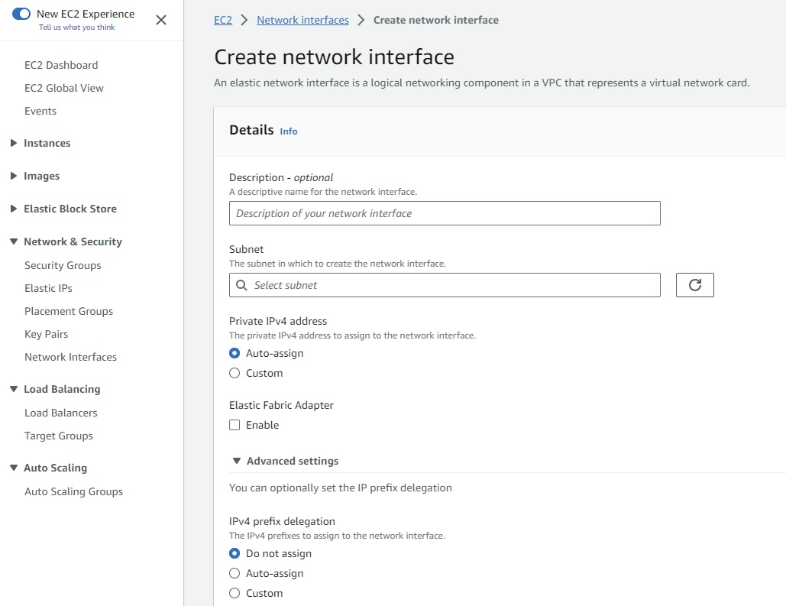Open Events in the sidebar

[40, 112]
